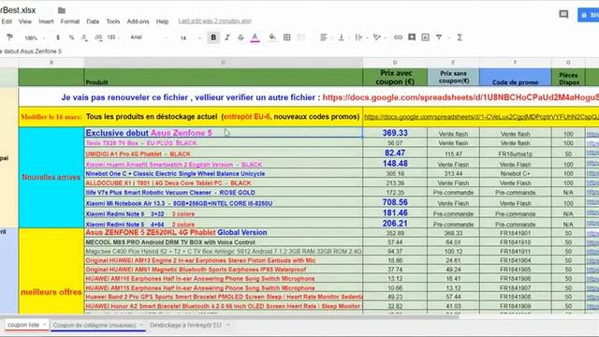Open borders tool

[x=287, y=37]
